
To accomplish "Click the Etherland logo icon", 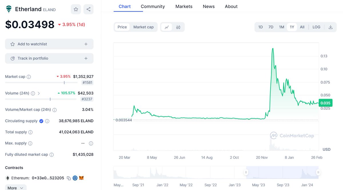I will 9,9.
